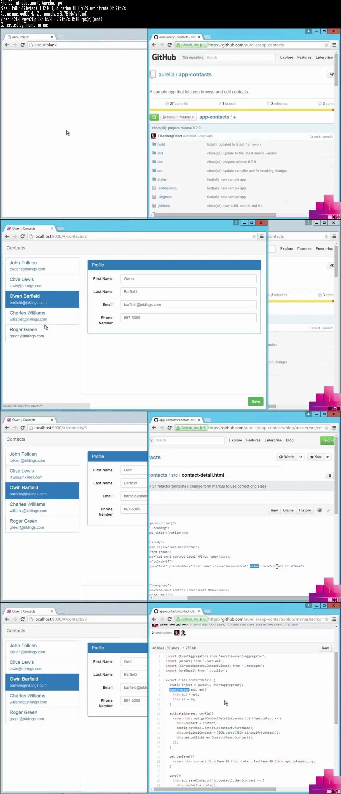Click the History button

[x=305, y=510]
